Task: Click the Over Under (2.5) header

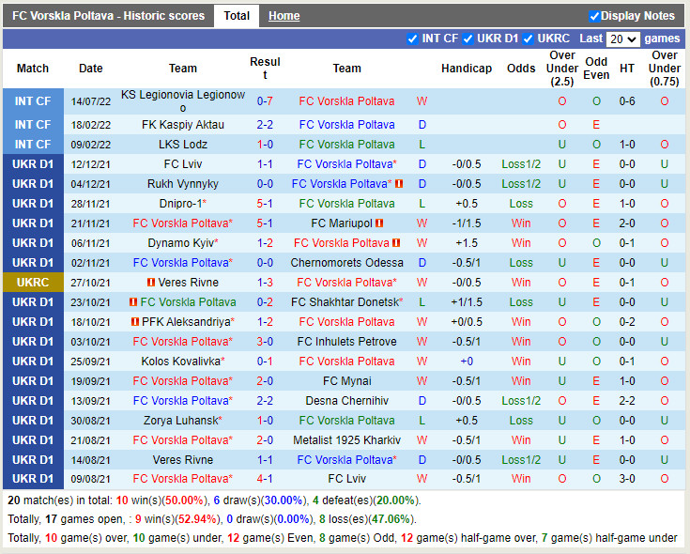Action: (562, 69)
